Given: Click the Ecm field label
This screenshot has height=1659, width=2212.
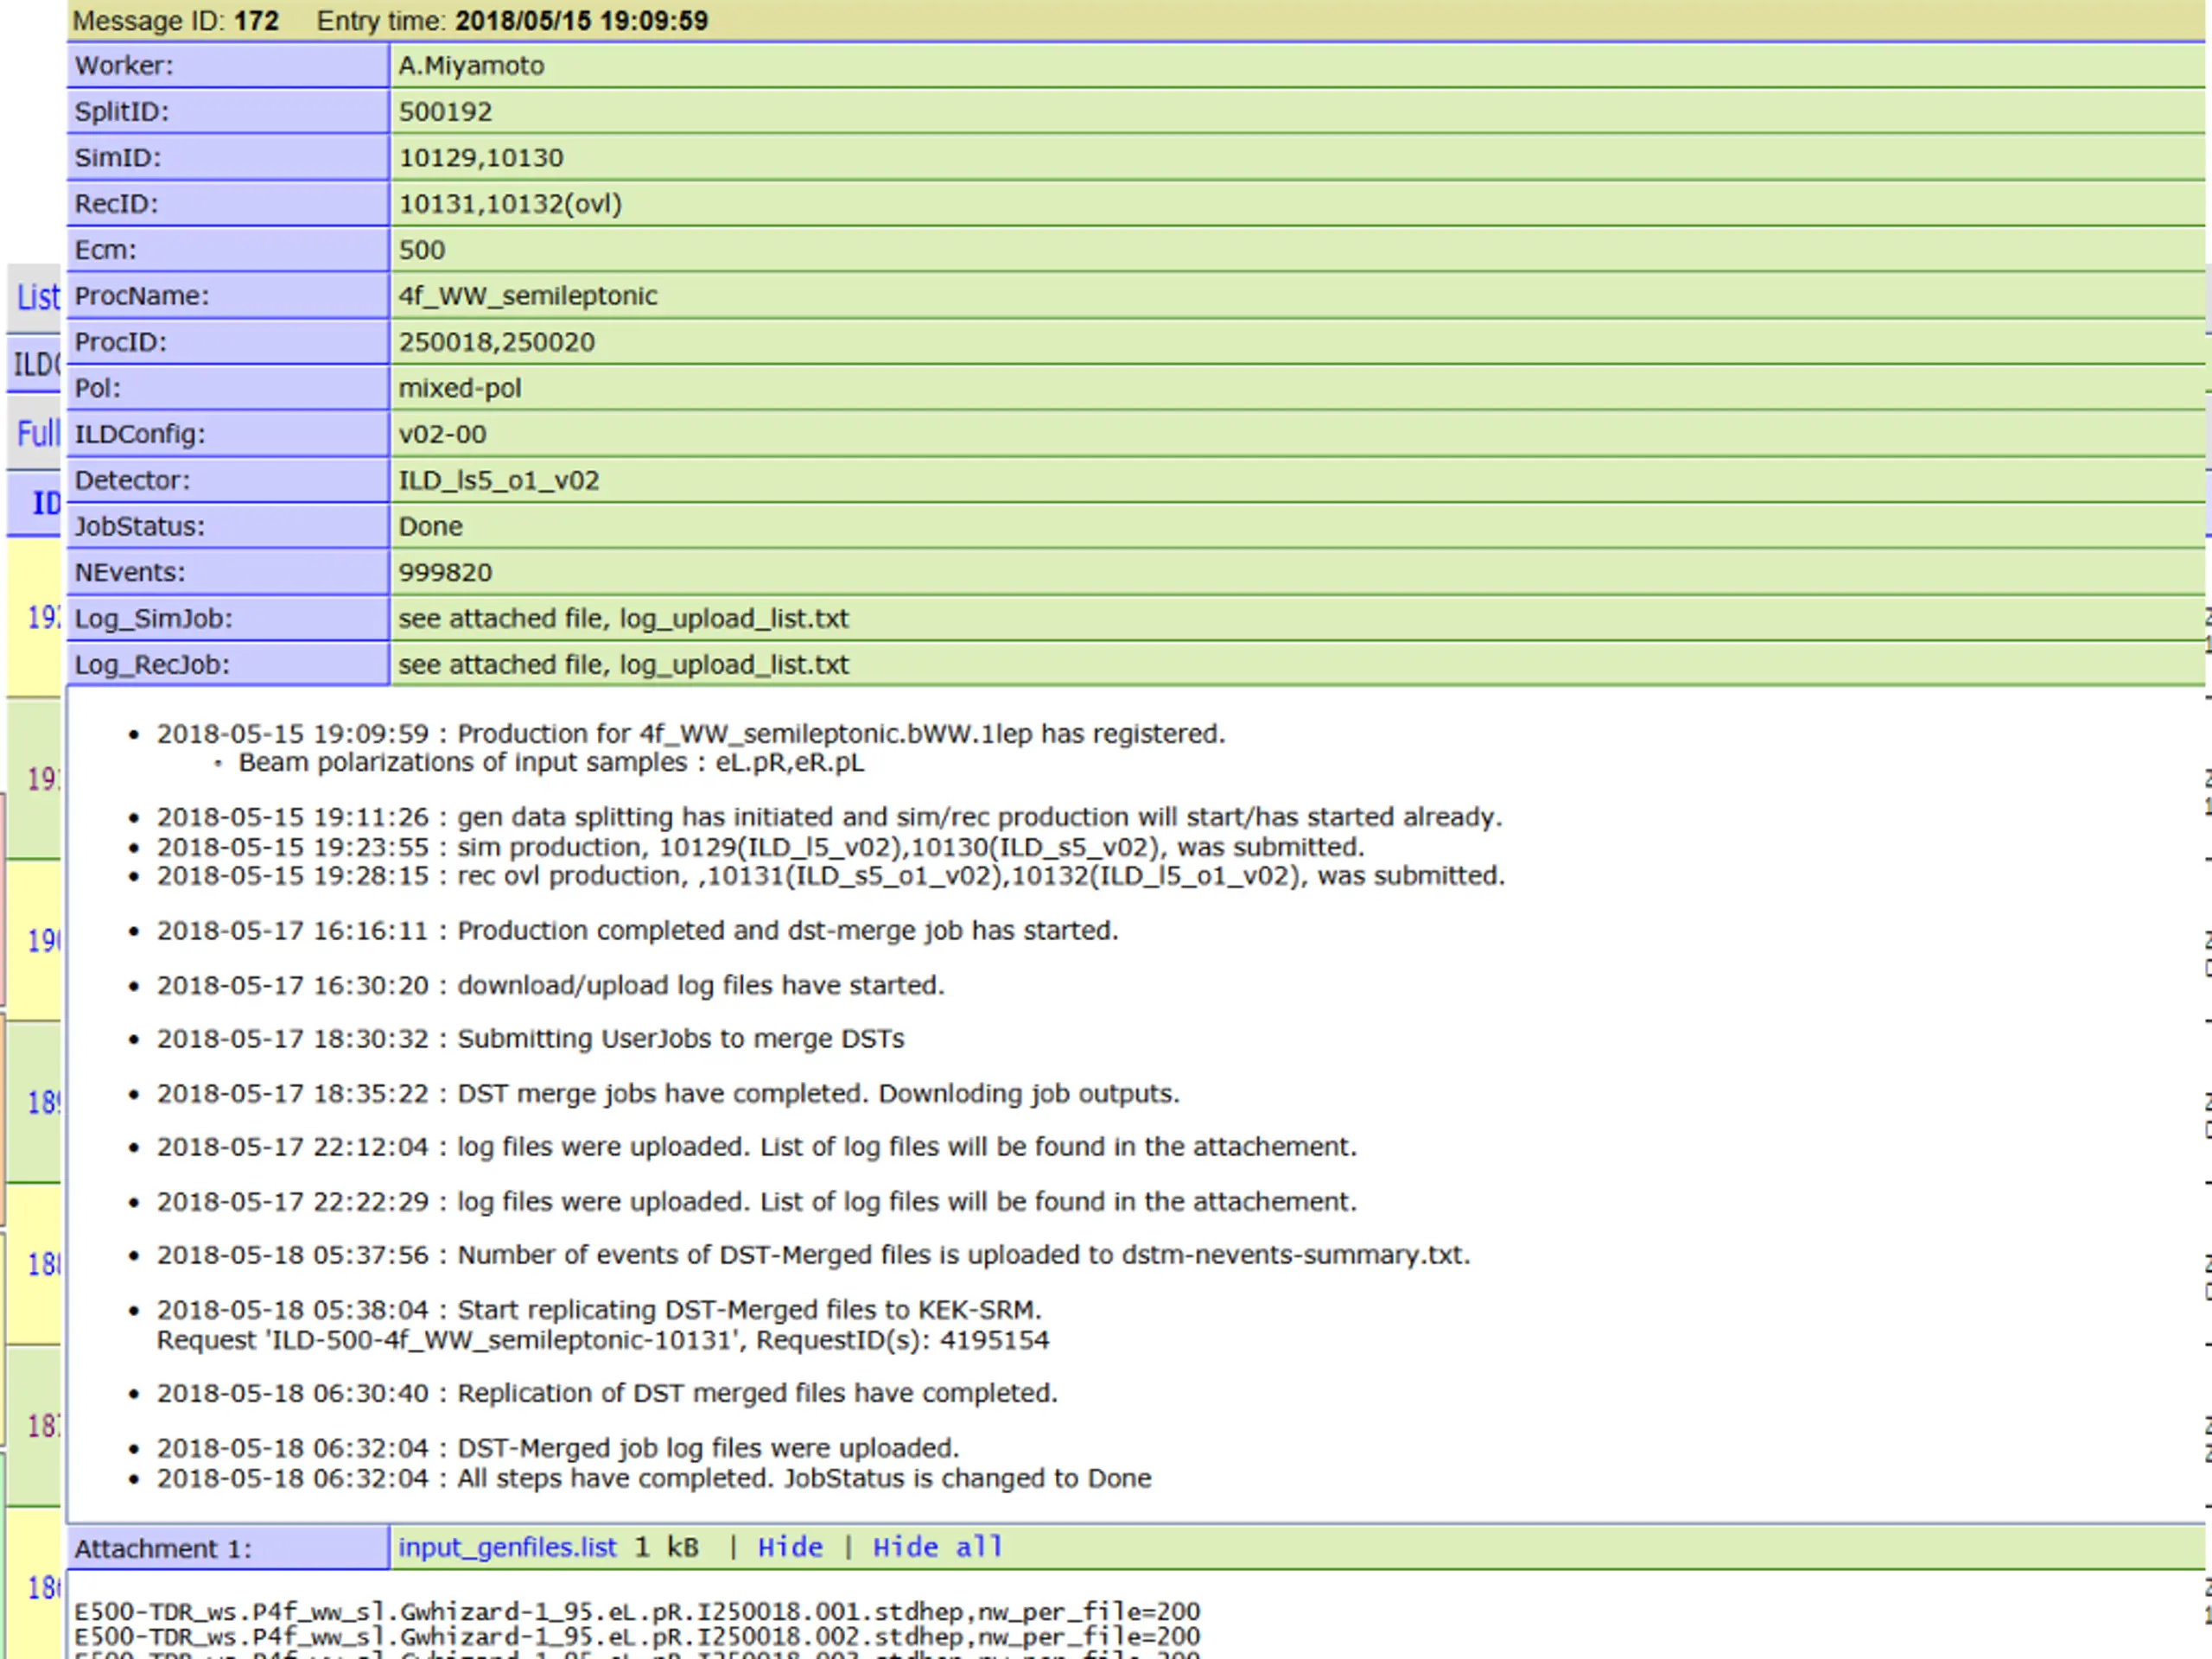Looking at the screenshot, I should (x=106, y=250).
